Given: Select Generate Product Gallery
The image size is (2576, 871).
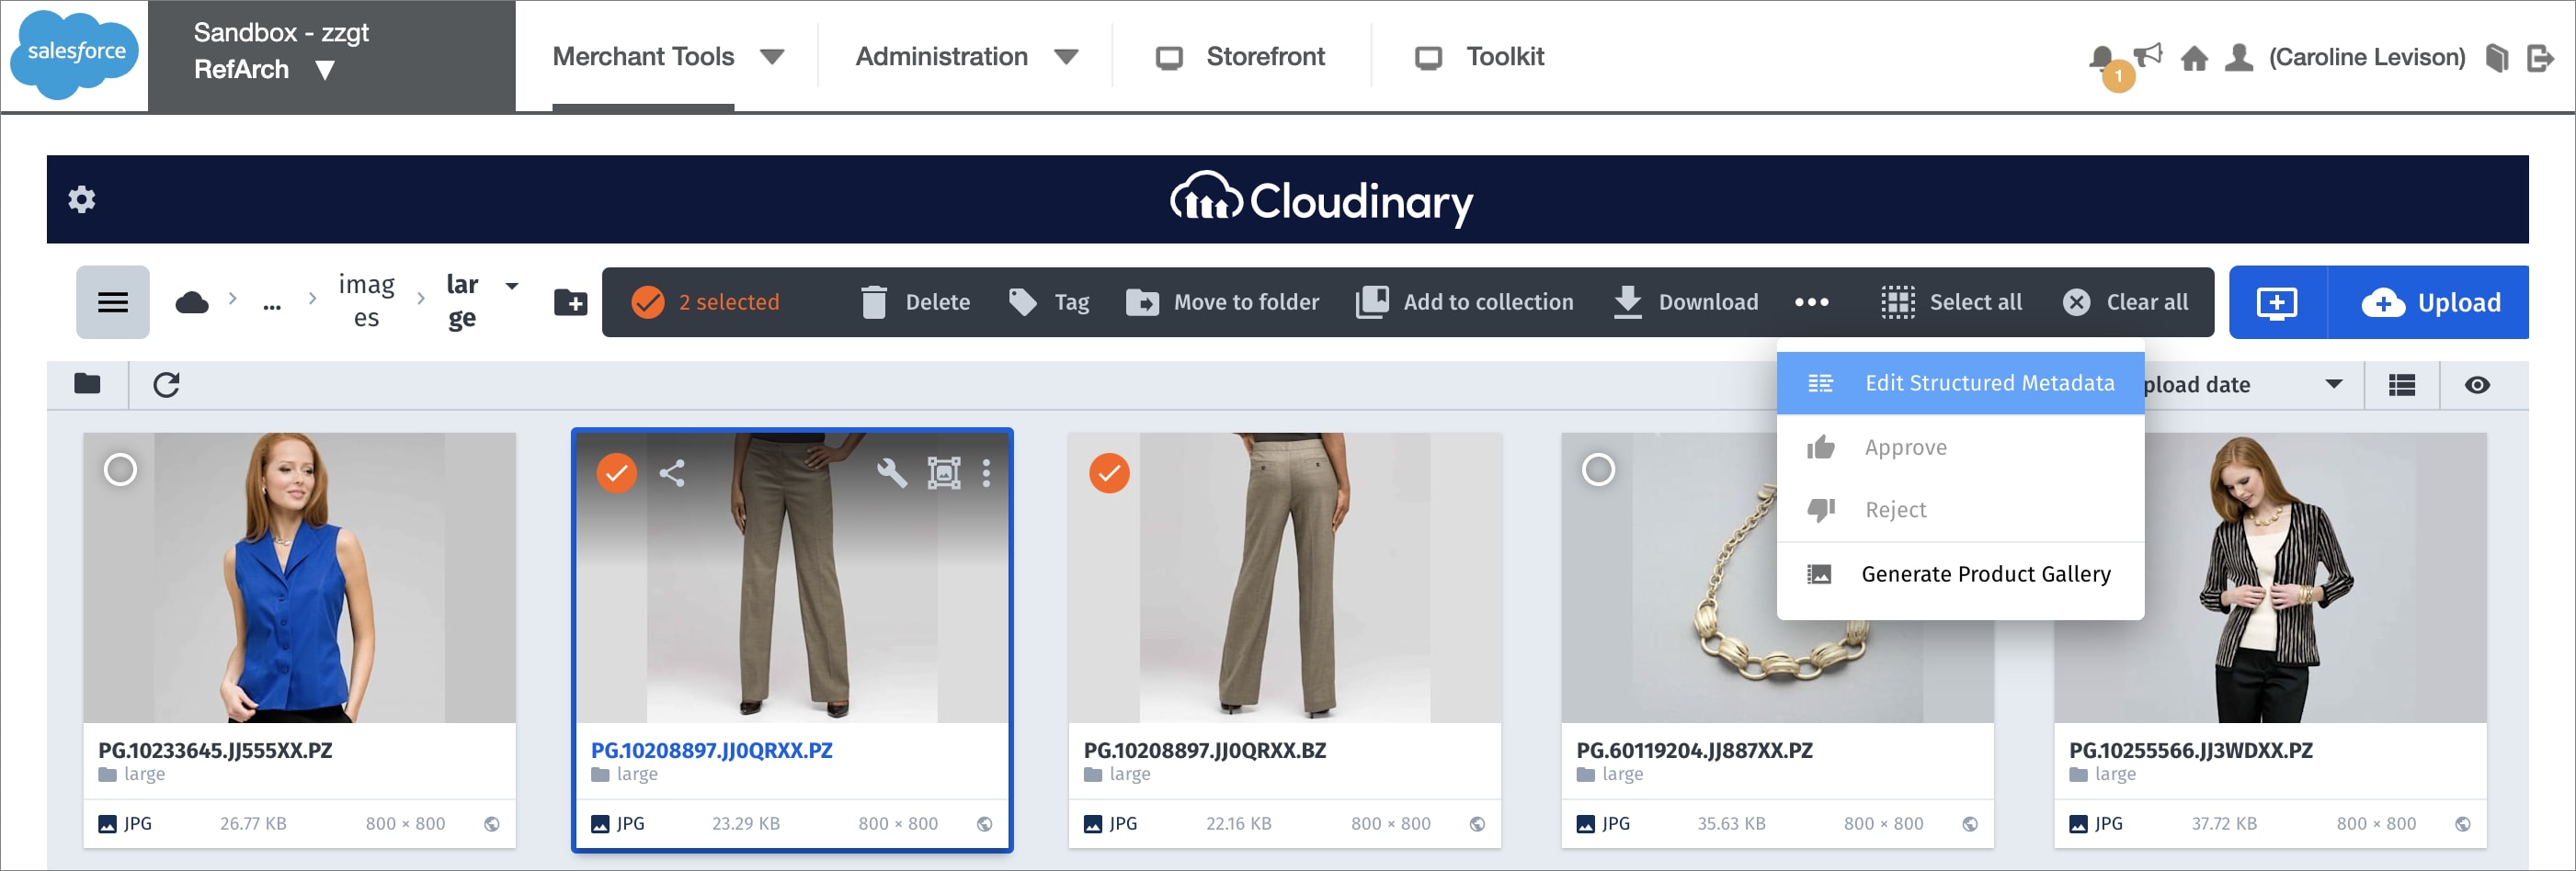Looking at the screenshot, I should pyautogui.click(x=1985, y=573).
